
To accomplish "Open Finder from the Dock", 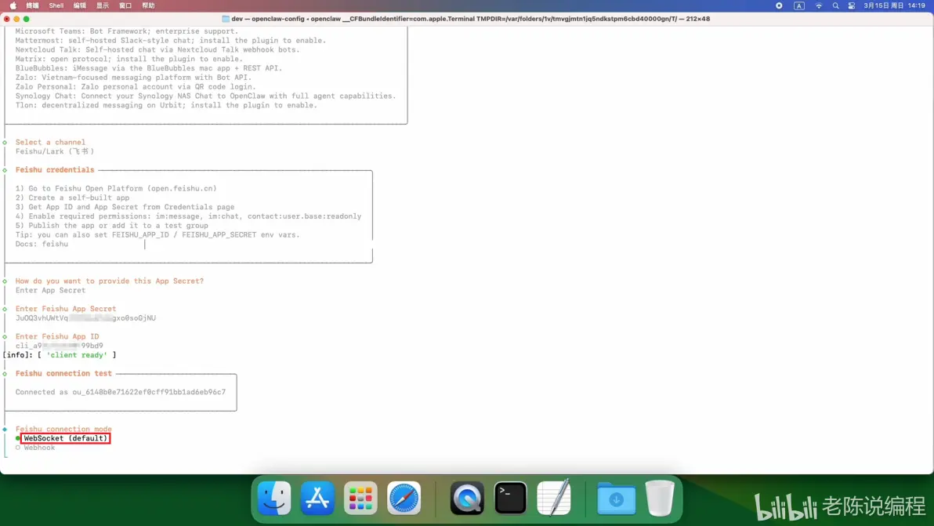I will point(274,498).
